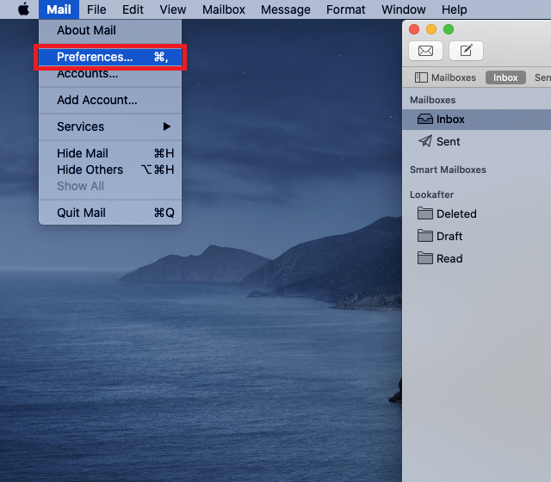
Task: Click the Mailboxes sidebar toggle icon
Action: coord(421,77)
